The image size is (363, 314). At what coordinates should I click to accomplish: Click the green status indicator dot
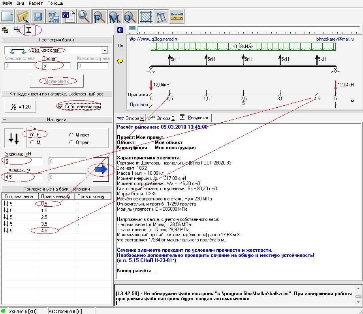point(3,311)
